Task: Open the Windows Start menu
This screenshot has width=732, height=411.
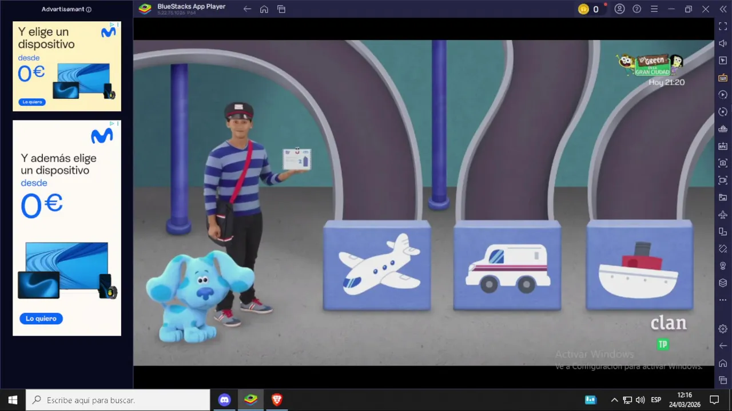Action: pos(13,400)
